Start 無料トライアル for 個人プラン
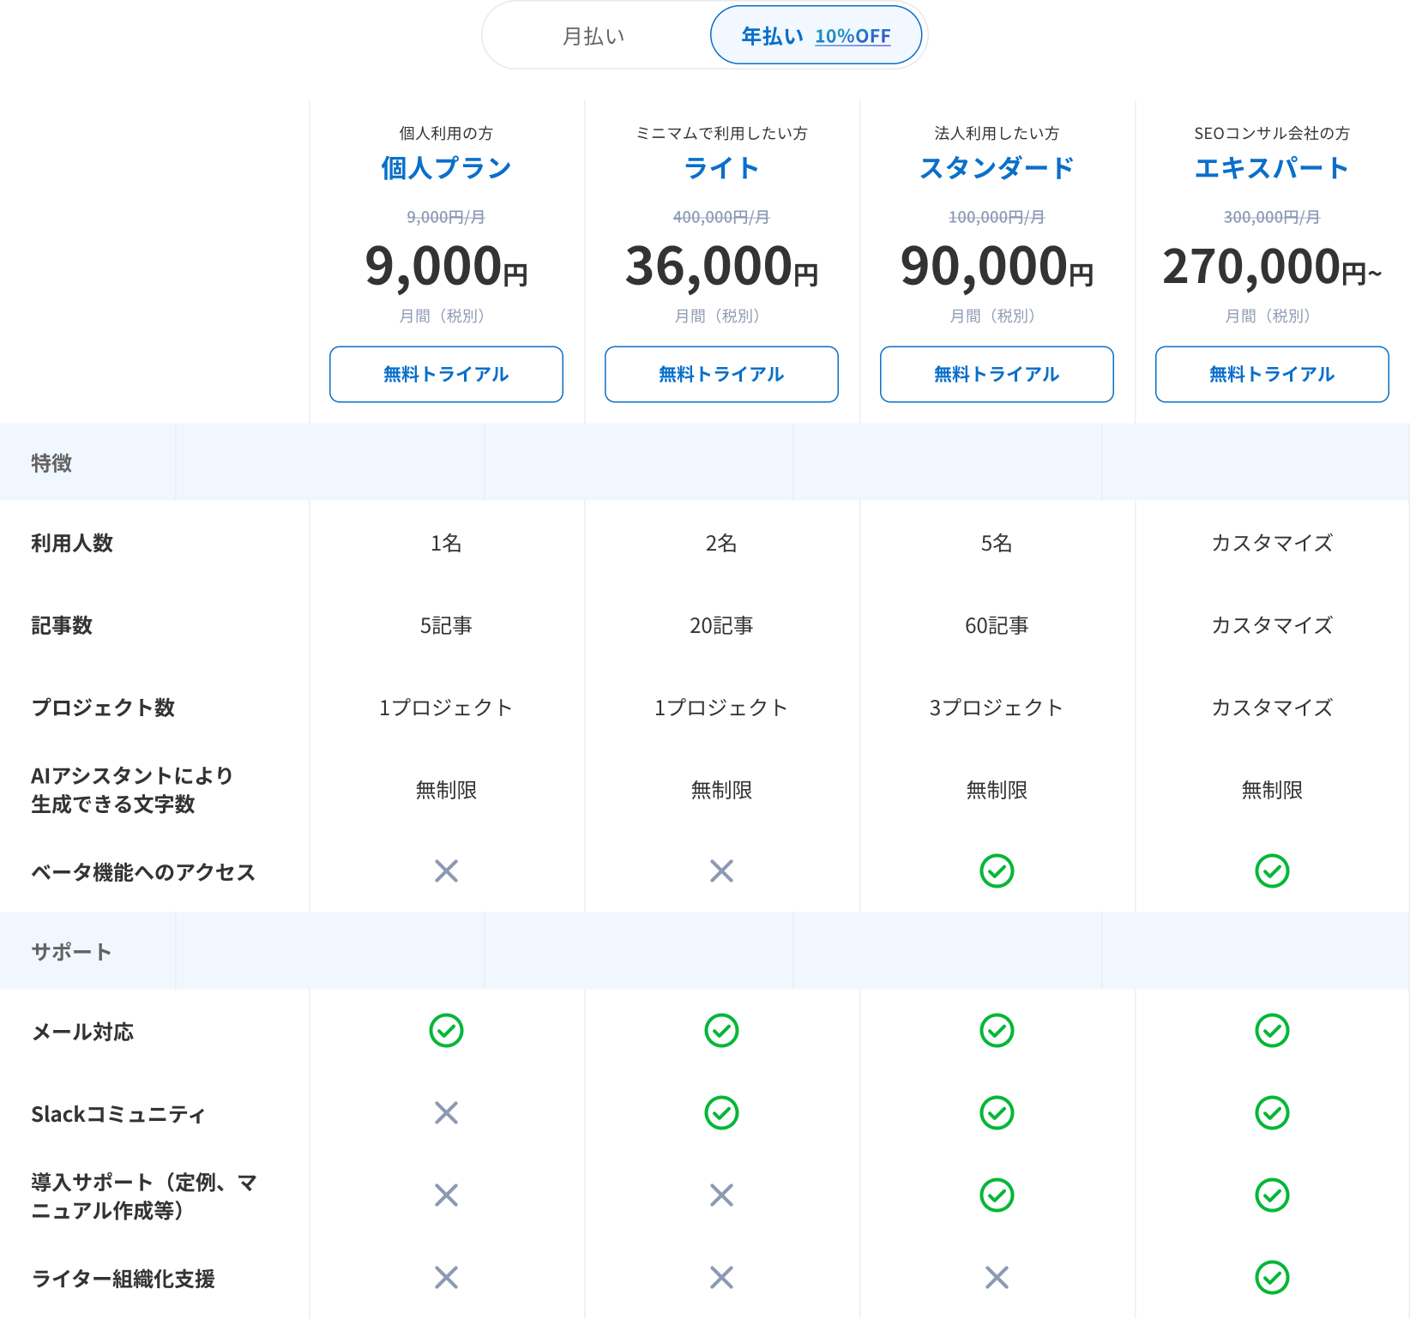 446,374
